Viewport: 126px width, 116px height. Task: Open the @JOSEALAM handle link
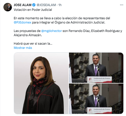click(x=46, y=5)
